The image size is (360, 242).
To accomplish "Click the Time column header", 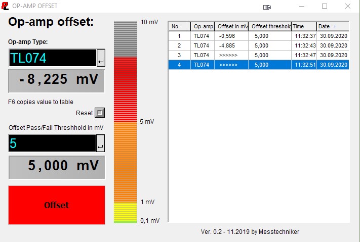I will (x=304, y=26).
